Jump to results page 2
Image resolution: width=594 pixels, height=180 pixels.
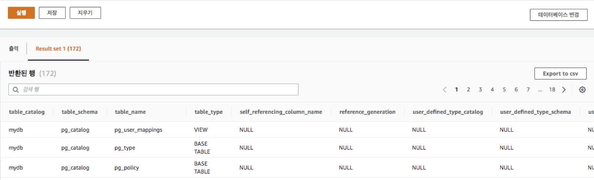click(468, 90)
